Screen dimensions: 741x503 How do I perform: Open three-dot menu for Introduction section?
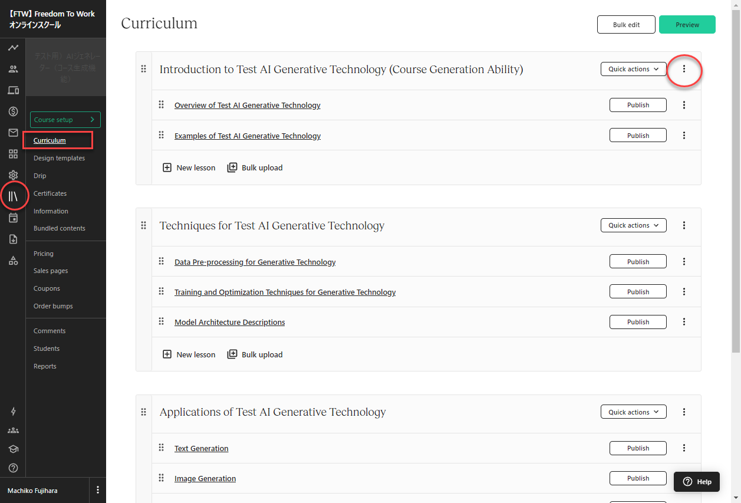coord(684,69)
